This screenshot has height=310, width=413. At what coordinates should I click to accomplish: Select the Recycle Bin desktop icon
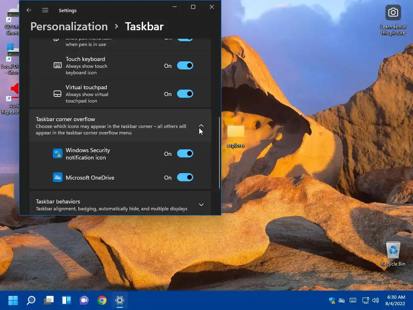coord(393,254)
